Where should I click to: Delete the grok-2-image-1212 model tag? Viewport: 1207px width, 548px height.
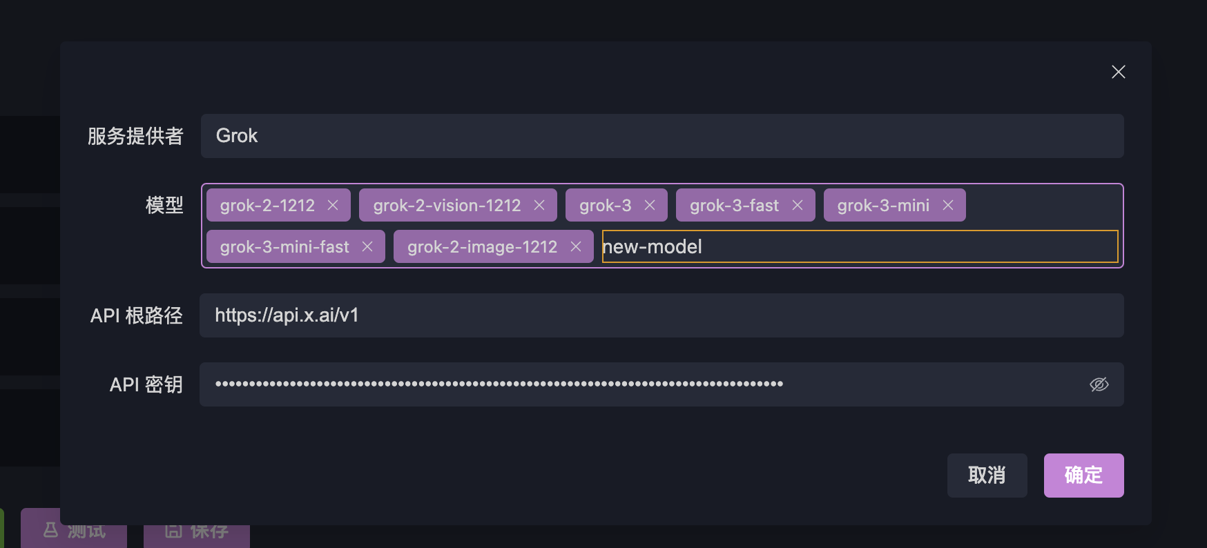576,247
